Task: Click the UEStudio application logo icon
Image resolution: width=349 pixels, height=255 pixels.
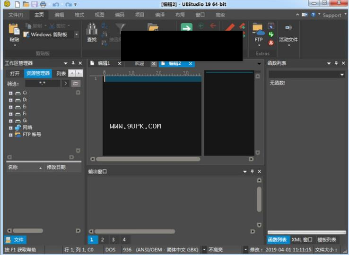Action: [7, 4]
